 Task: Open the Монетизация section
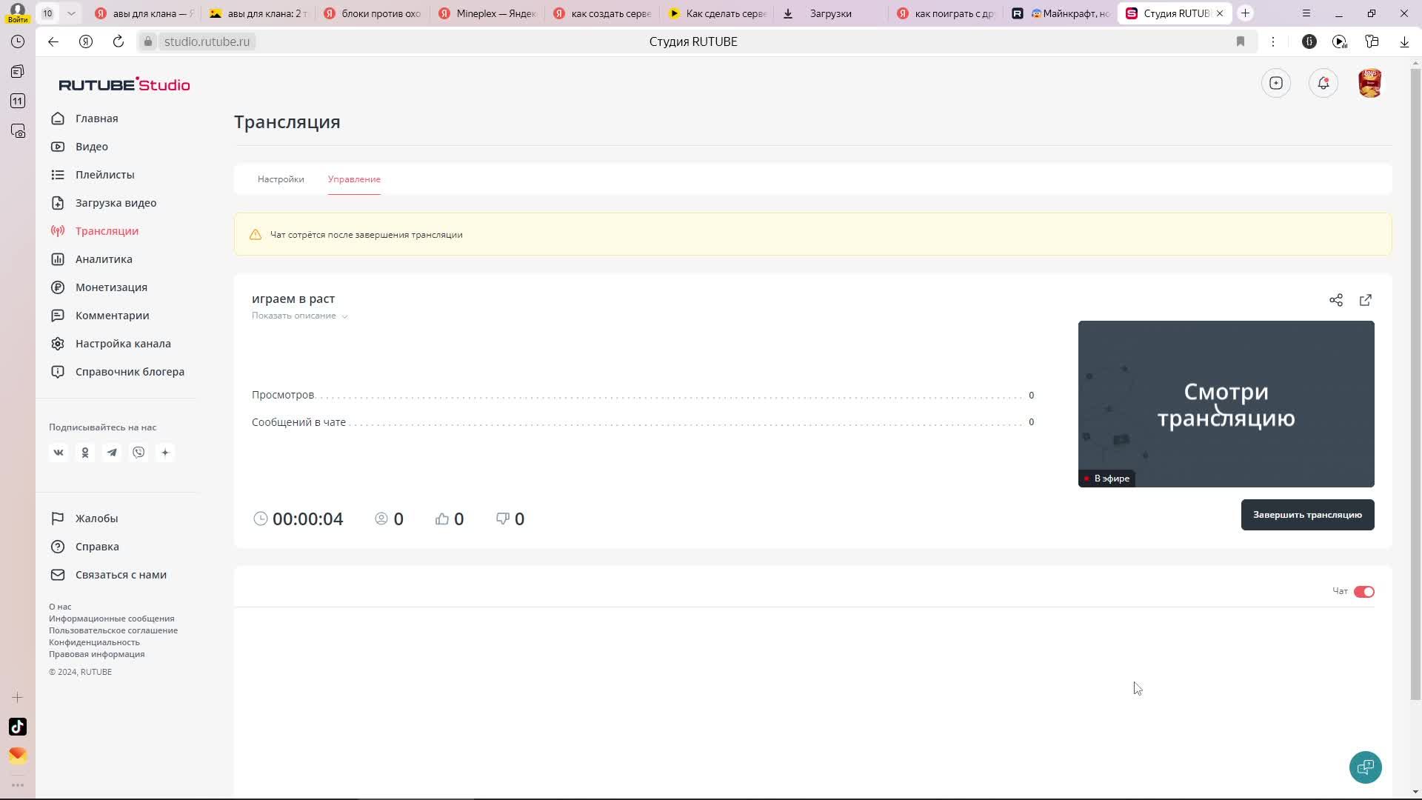click(111, 287)
